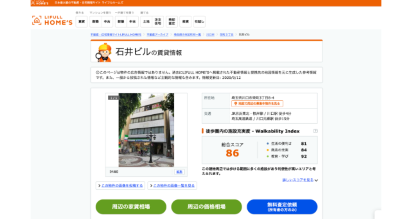Click the LIFULL HOME'S logo
412x219 pixels.
click(52, 21)
